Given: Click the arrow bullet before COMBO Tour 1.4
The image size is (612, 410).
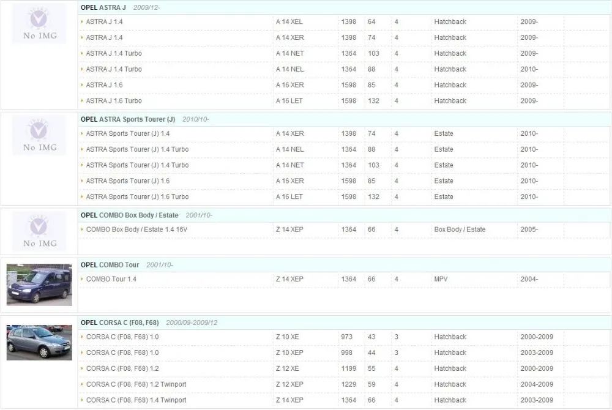Looking at the screenshot, I should pos(82,279).
